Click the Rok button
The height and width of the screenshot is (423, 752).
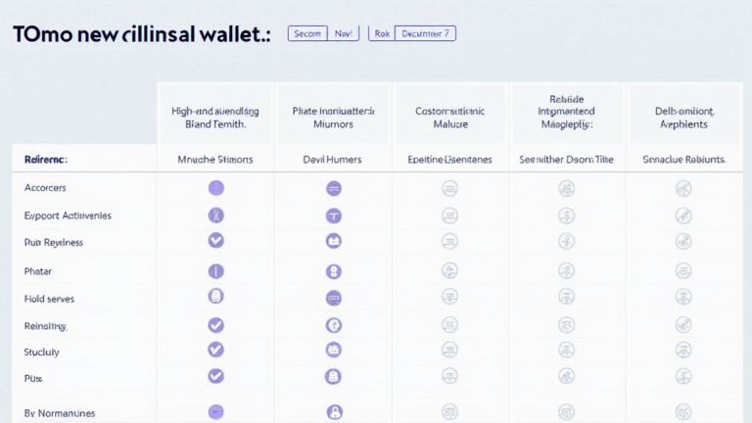pyautogui.click(x=381, y=33)
